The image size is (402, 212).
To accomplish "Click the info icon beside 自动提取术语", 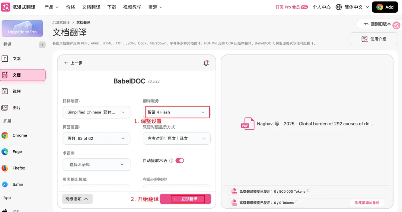I will (171, 161).
